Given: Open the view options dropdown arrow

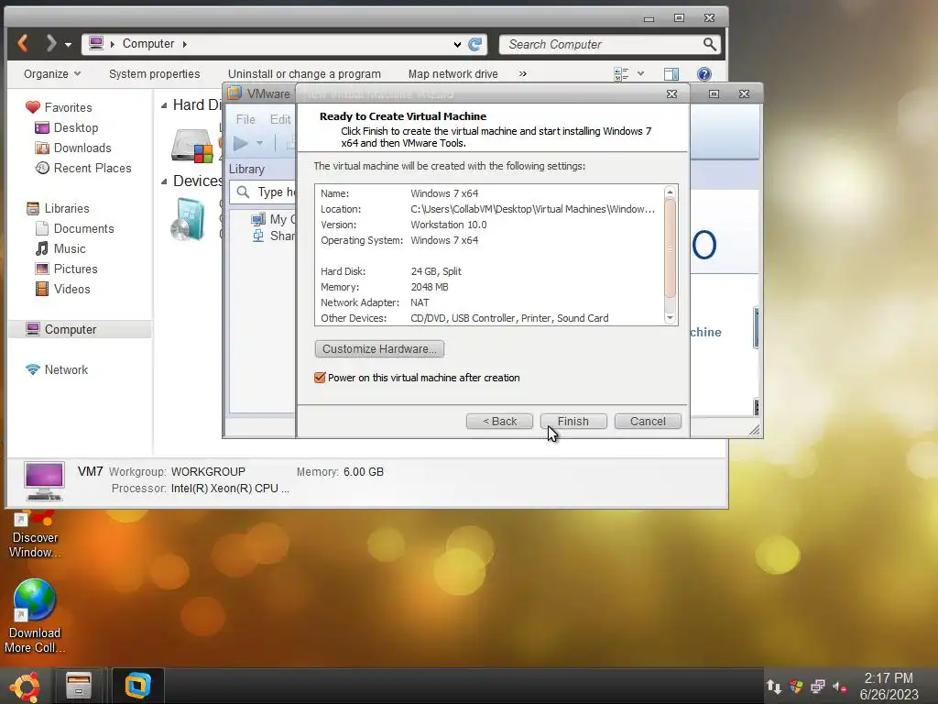Looking at the screenshot, I should tap(640, 74).
